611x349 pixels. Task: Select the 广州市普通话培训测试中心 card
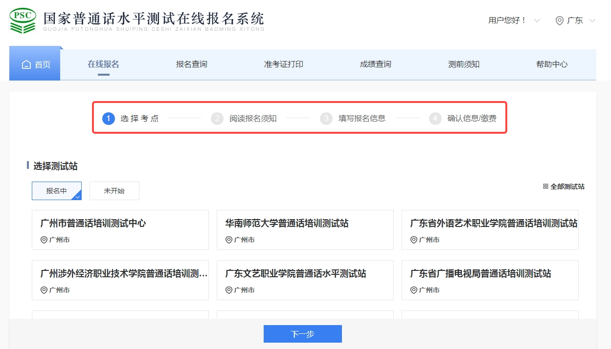pyautogui.click(x=120, y=230)
